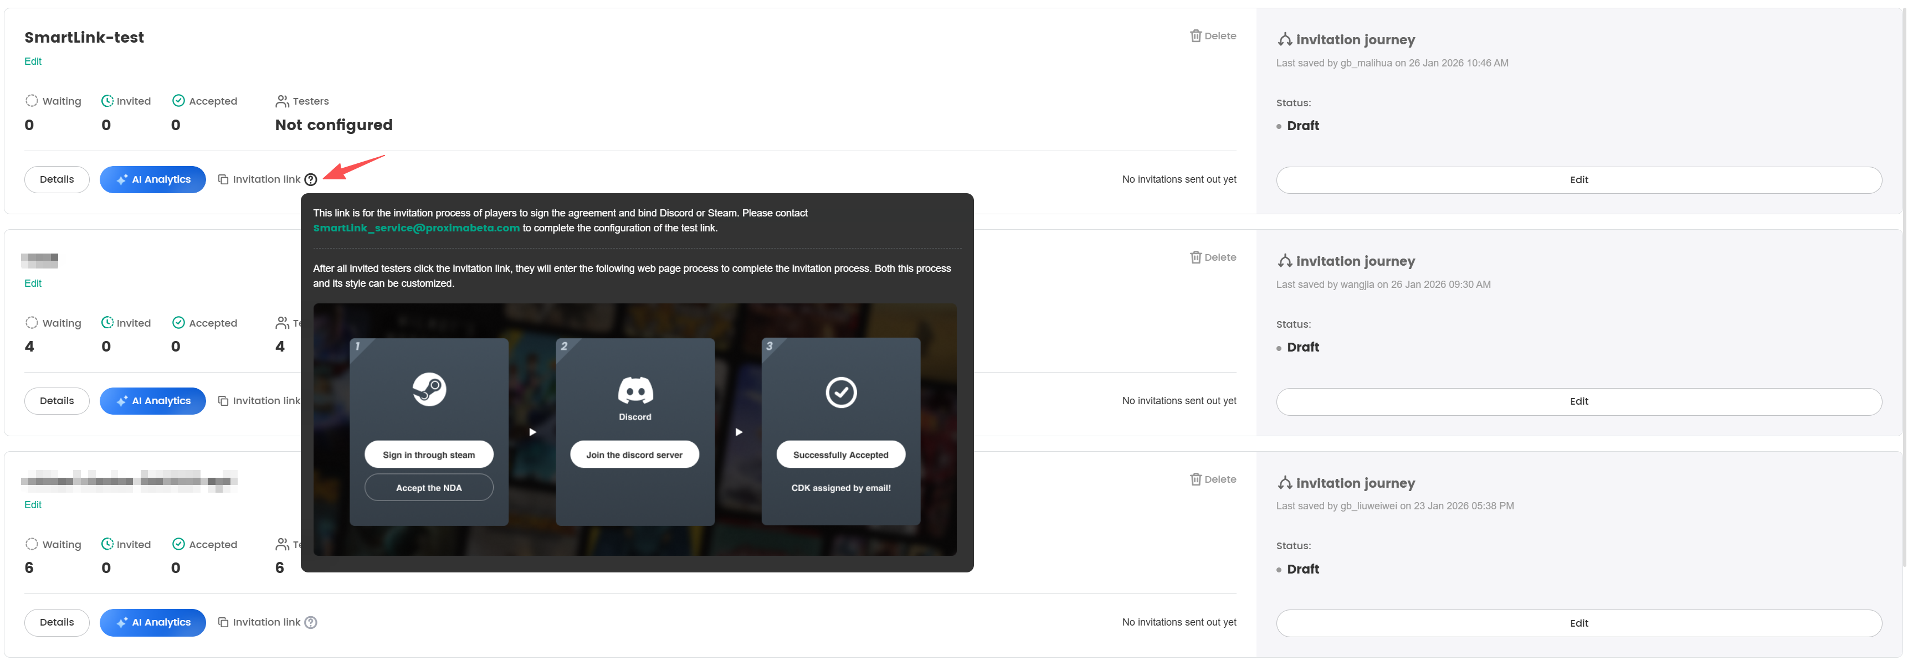This screenshot has height=661, width=1913.
Task: Click the Steam logo in step one card
Action: click(x=428, y=390)
